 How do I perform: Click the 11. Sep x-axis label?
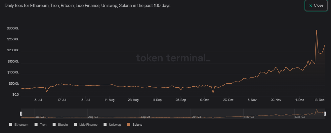(157, 100)
